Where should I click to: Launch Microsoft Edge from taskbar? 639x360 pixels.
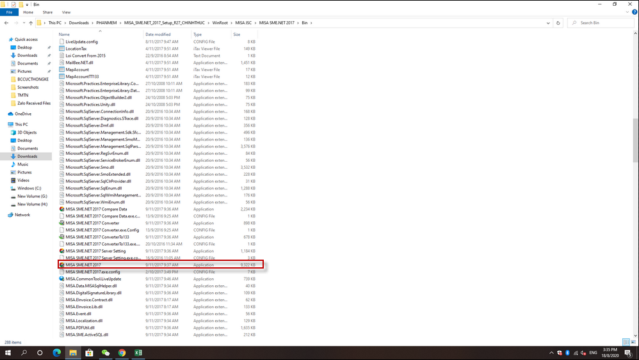(56, 353)
